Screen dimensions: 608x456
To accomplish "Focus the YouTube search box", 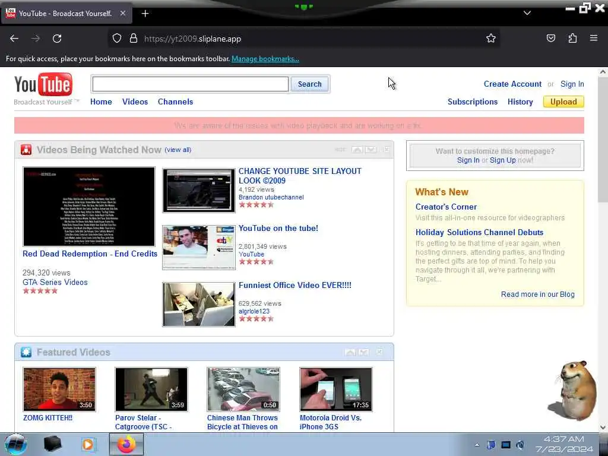I will [191, 84].
